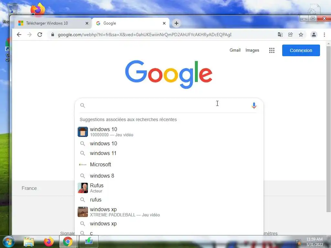Click the Connexion sign-in button
This screenshot has width=331, height=248.
[x=301, y=50]
